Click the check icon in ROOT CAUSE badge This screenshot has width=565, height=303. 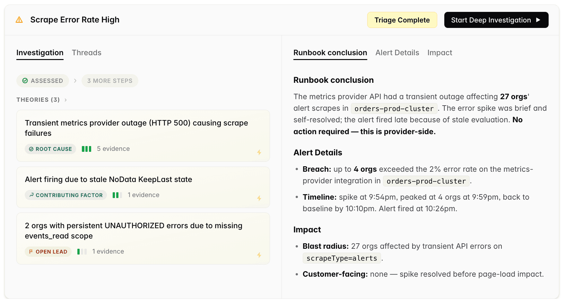31,149
